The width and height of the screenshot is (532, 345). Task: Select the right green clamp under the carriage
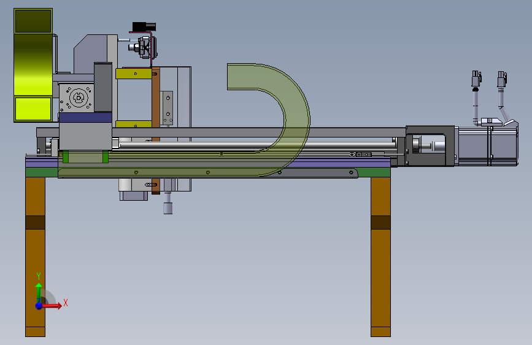pos(106,157)
